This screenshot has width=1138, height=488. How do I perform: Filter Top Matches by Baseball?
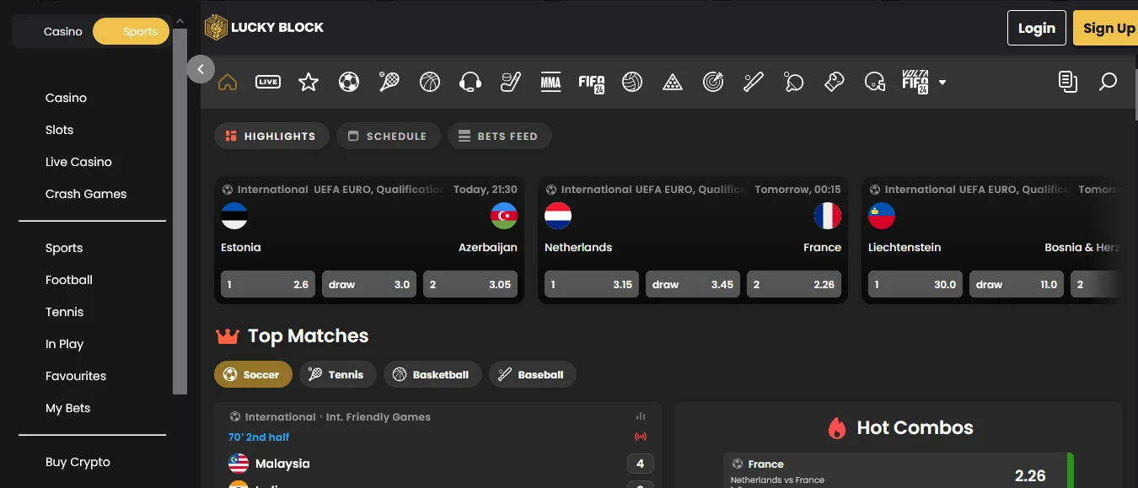(x=533, y=374)
